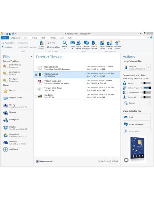Turn on the Convert to PDF toggle
The width and height of the screenshot is (154, 199).
coord(147,92)
